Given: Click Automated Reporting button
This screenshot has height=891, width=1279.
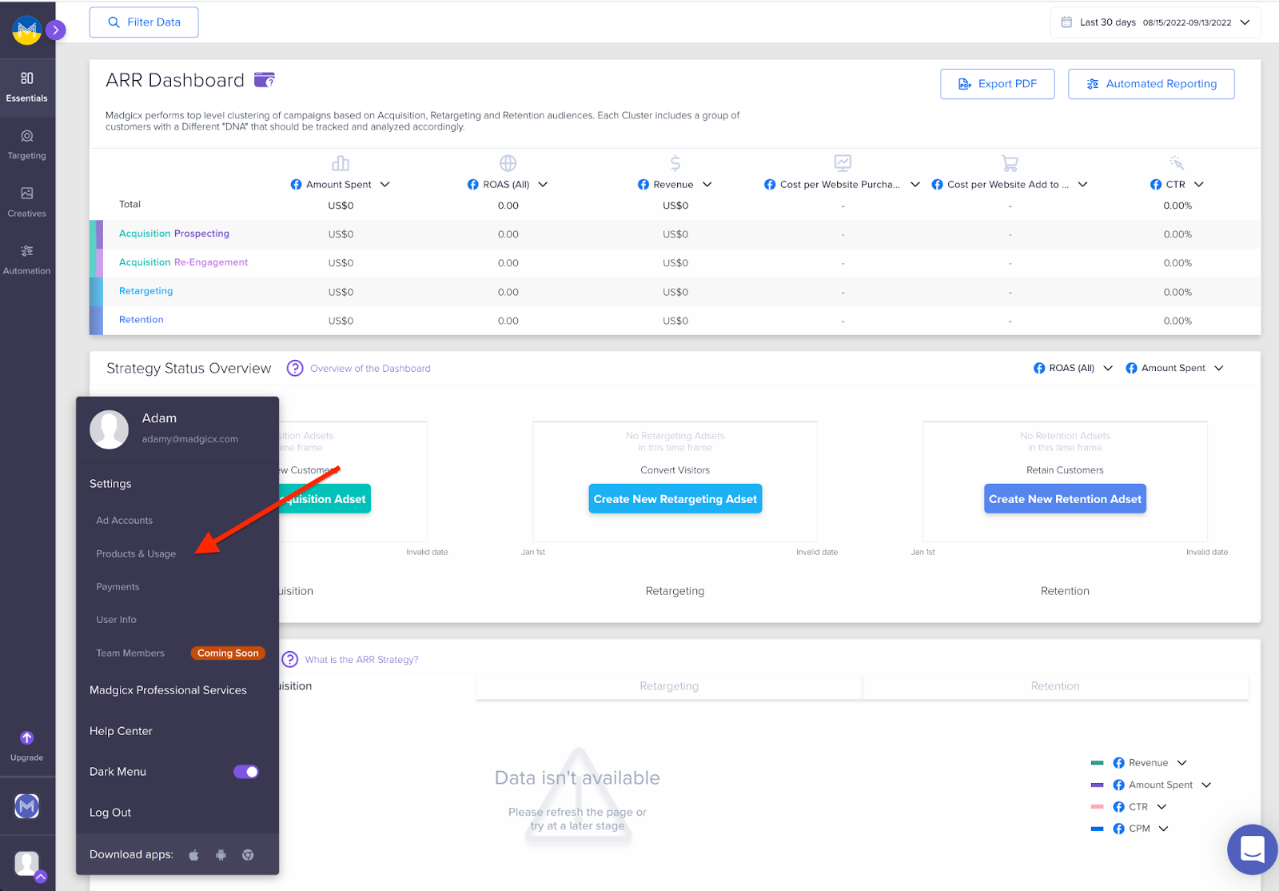Looking at the screenshot, I should tap(1151, 84).
